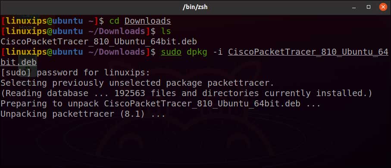This screenshot has height=168, width=391.
Task: Click the 'Selecting previously unselected package' line
Action: 138,83
